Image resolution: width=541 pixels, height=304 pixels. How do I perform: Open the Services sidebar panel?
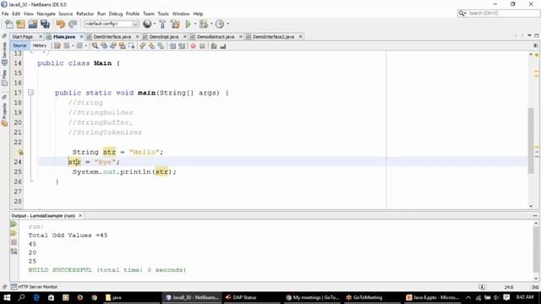(4, 53)
